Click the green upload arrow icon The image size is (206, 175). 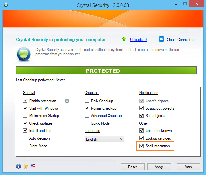point(124,39)
